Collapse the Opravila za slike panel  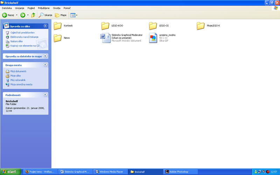pyautogui.click(x=45, y=26)
